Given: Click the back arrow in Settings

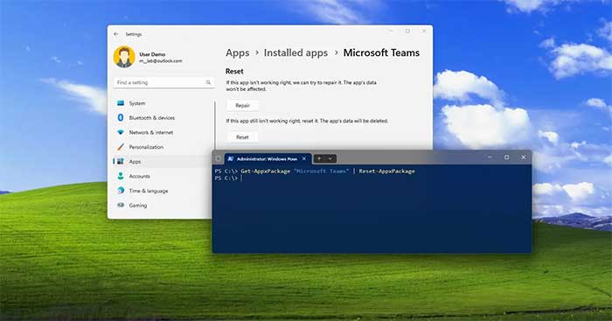Looking at the screenshot, I should coord(116,34).
